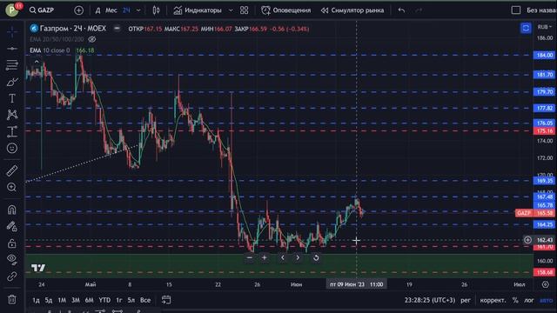
Task: Open the GAZP symbol search
Action: click(x=42, y=10)
